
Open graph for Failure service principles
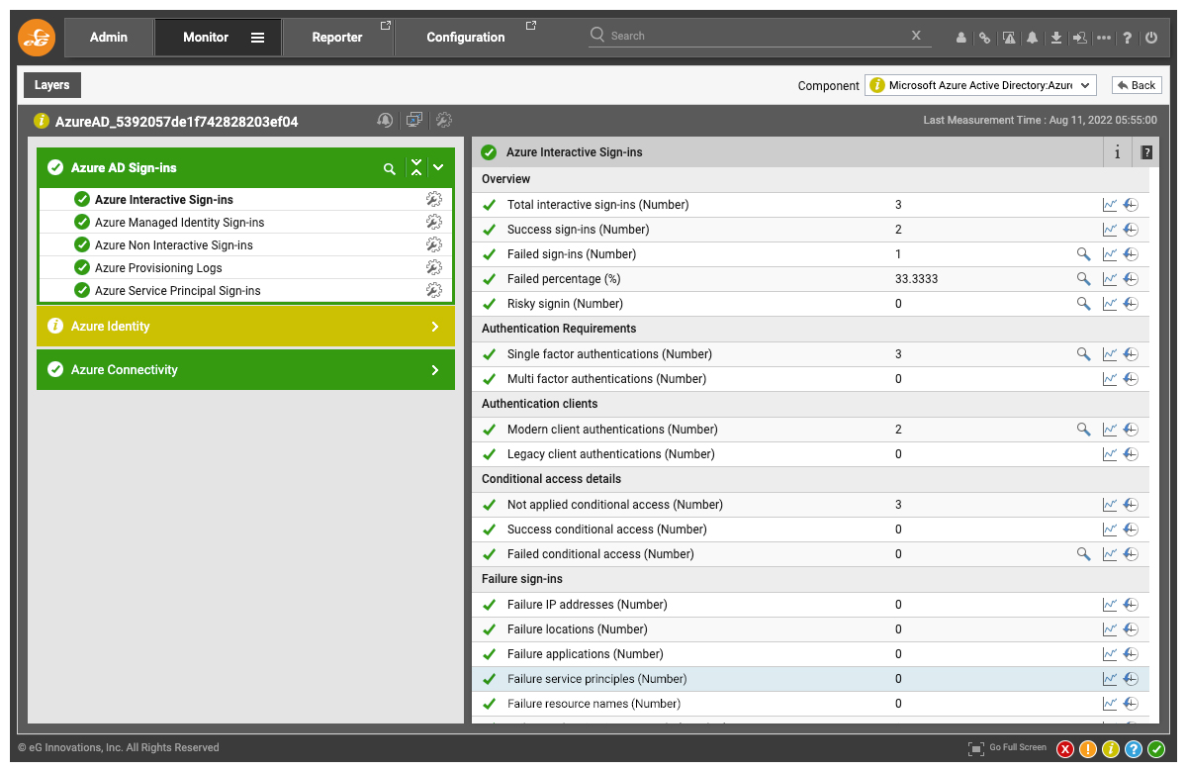tap(1110, 679)
